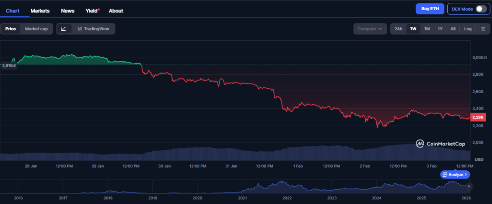Click the 30 Jan date axis label
This screenshot has width=492, height=204.
coord(165,166)
